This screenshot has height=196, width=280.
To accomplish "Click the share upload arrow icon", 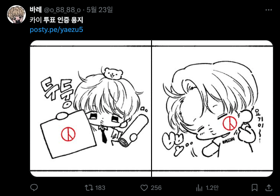I will pos(269,188).
